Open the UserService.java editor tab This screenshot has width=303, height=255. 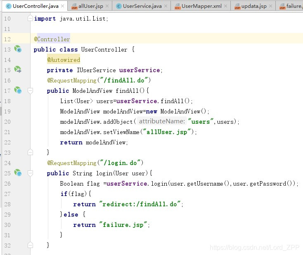[x=142, y=6]
